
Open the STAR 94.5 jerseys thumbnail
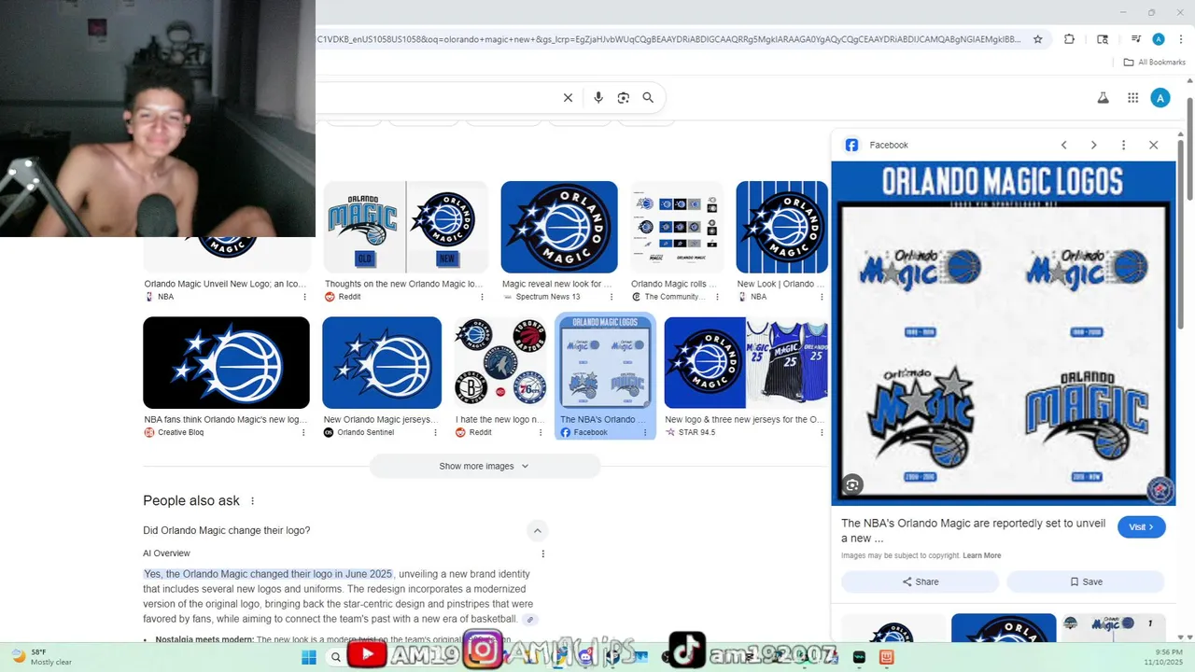746,362
